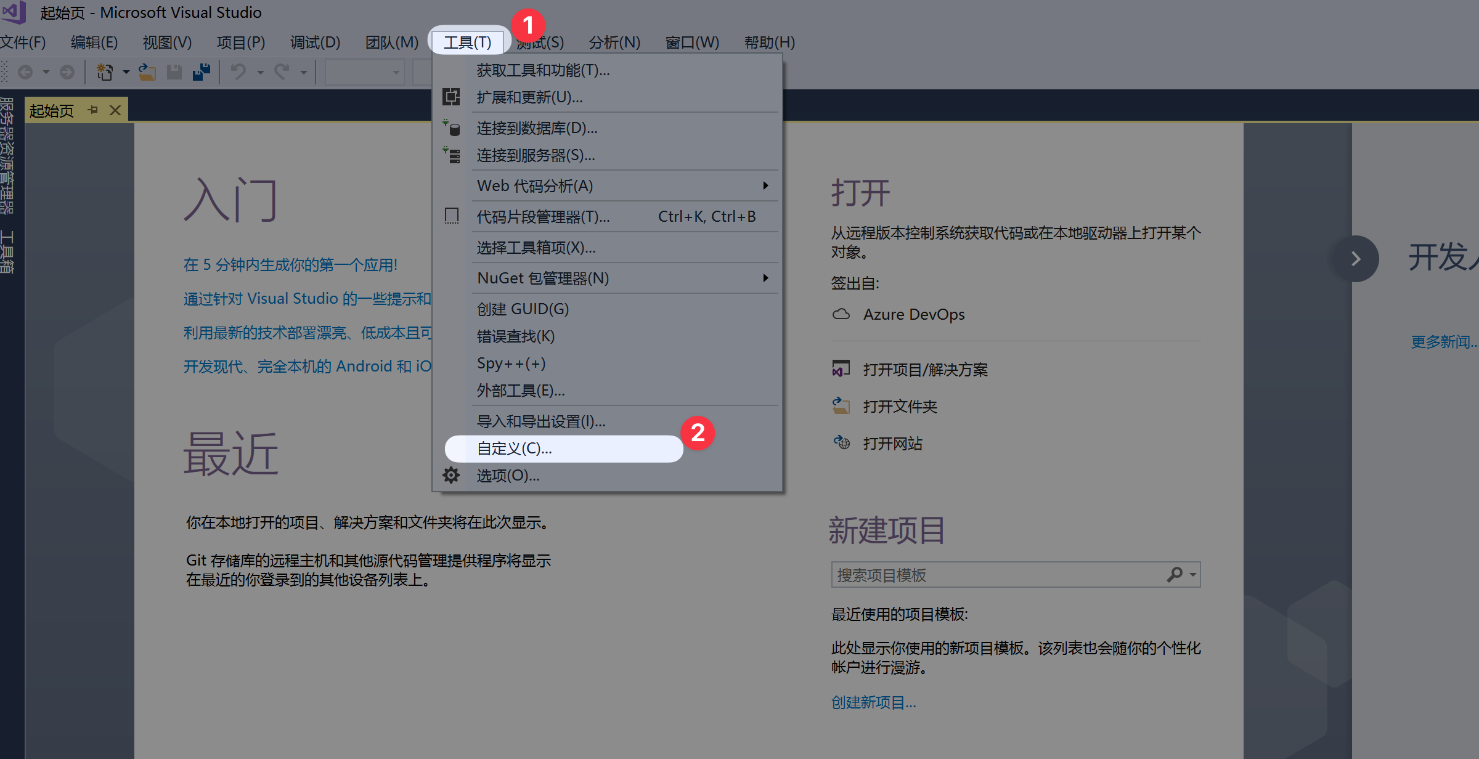
Task: Unpin the 起始页 tab
Action: (x=93, y=110)
